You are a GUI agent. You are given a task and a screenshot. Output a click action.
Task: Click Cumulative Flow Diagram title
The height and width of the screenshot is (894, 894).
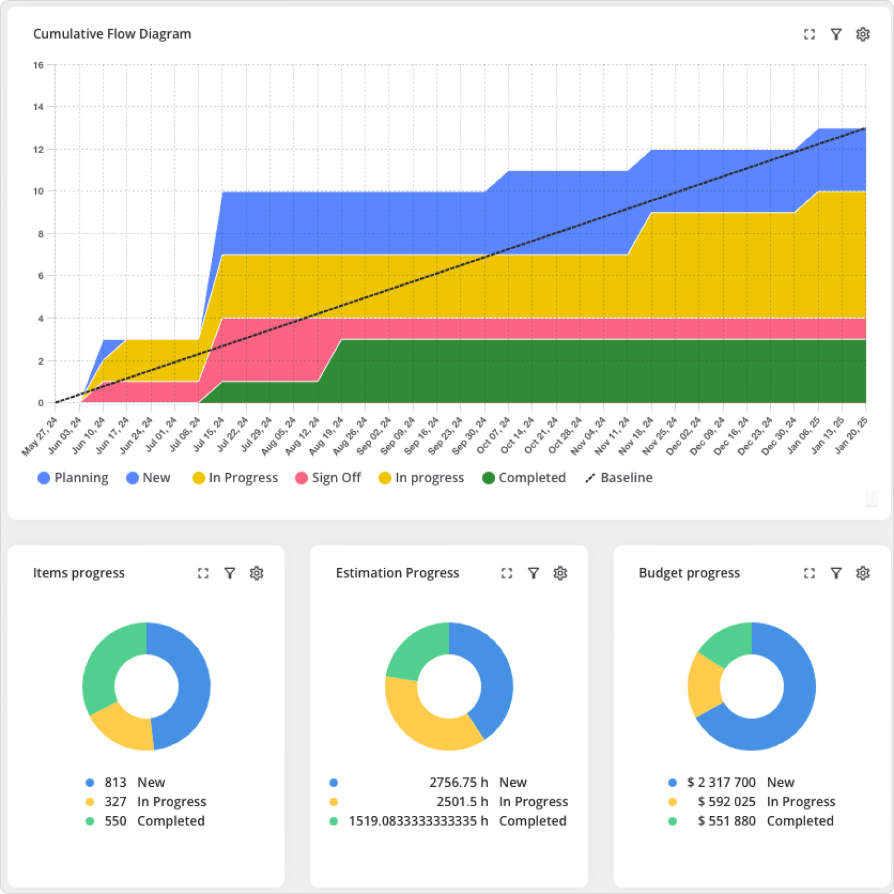112,34
